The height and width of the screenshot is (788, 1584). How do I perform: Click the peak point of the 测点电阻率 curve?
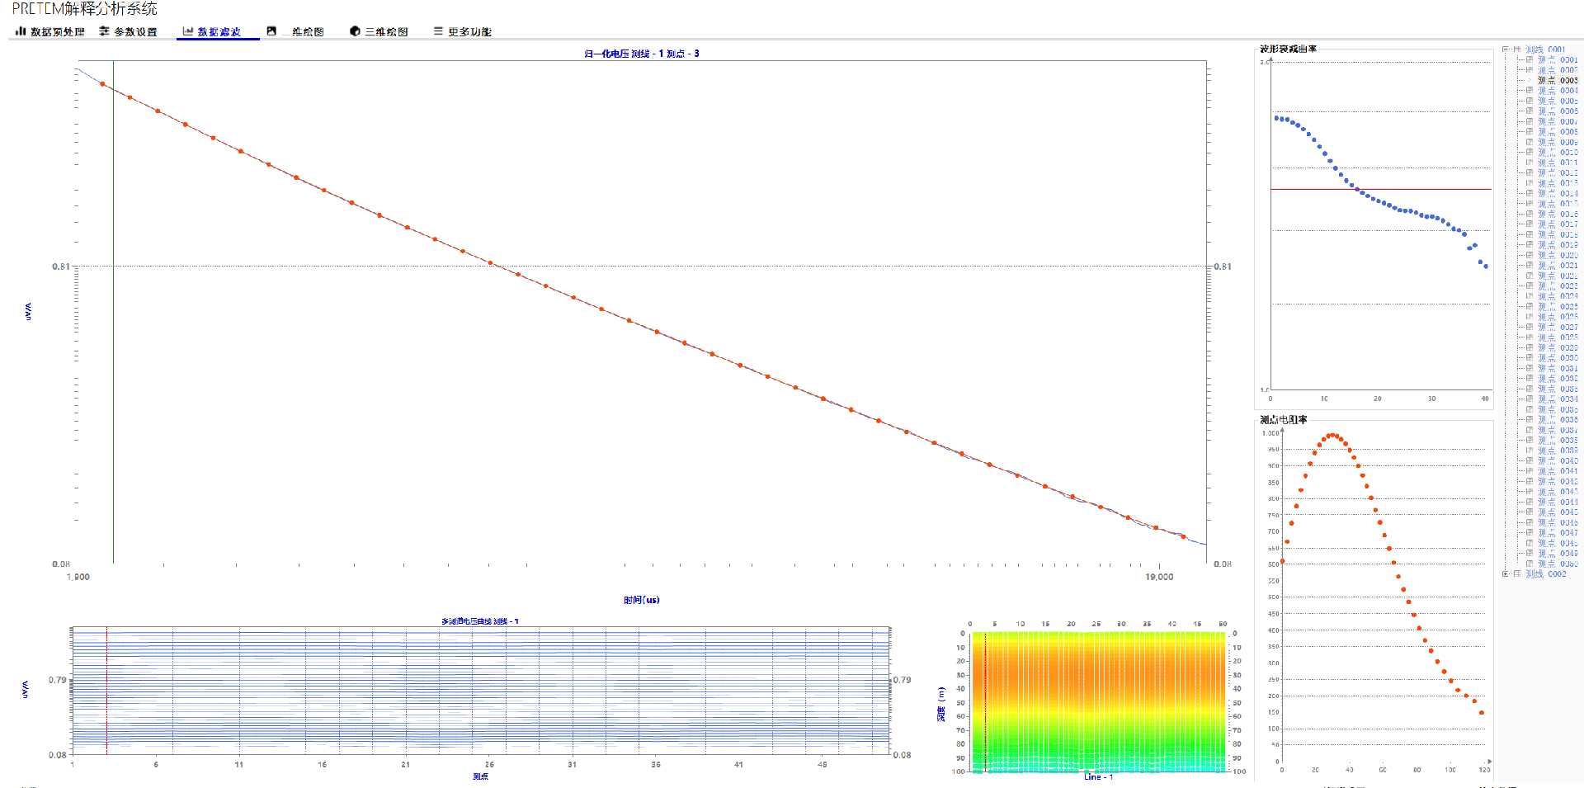tap(1332, 435)
